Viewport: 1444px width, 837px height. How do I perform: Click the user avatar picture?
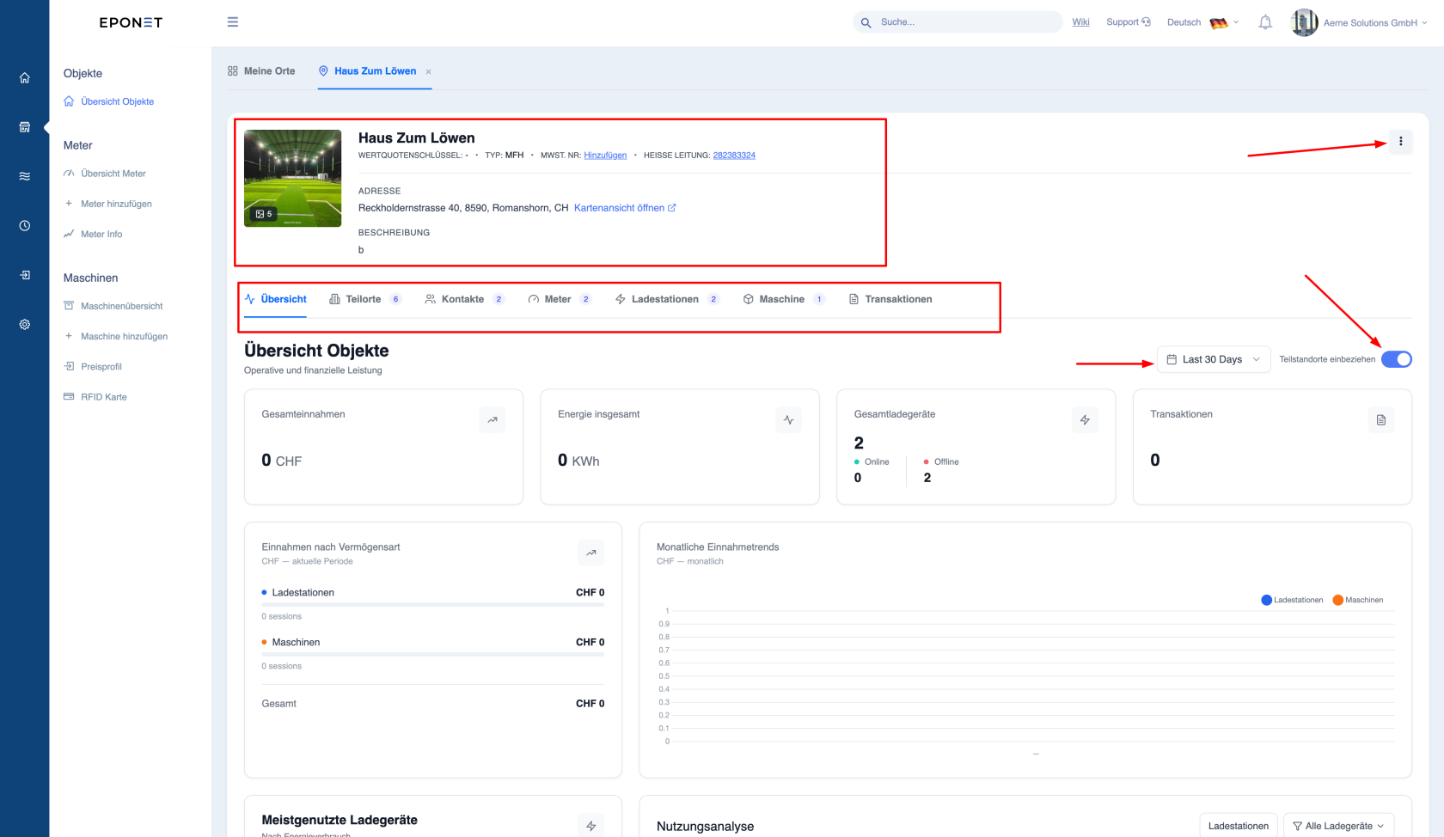pos(1304,22)
